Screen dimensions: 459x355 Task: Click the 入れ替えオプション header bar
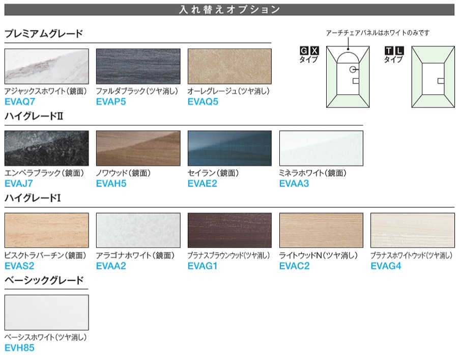(230, 9)
